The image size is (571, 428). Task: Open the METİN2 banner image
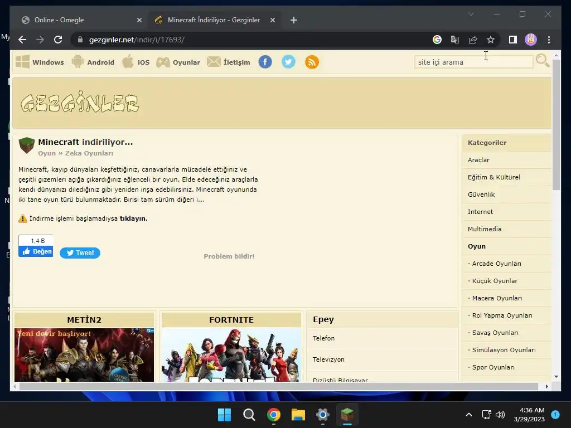click(84, 355)
